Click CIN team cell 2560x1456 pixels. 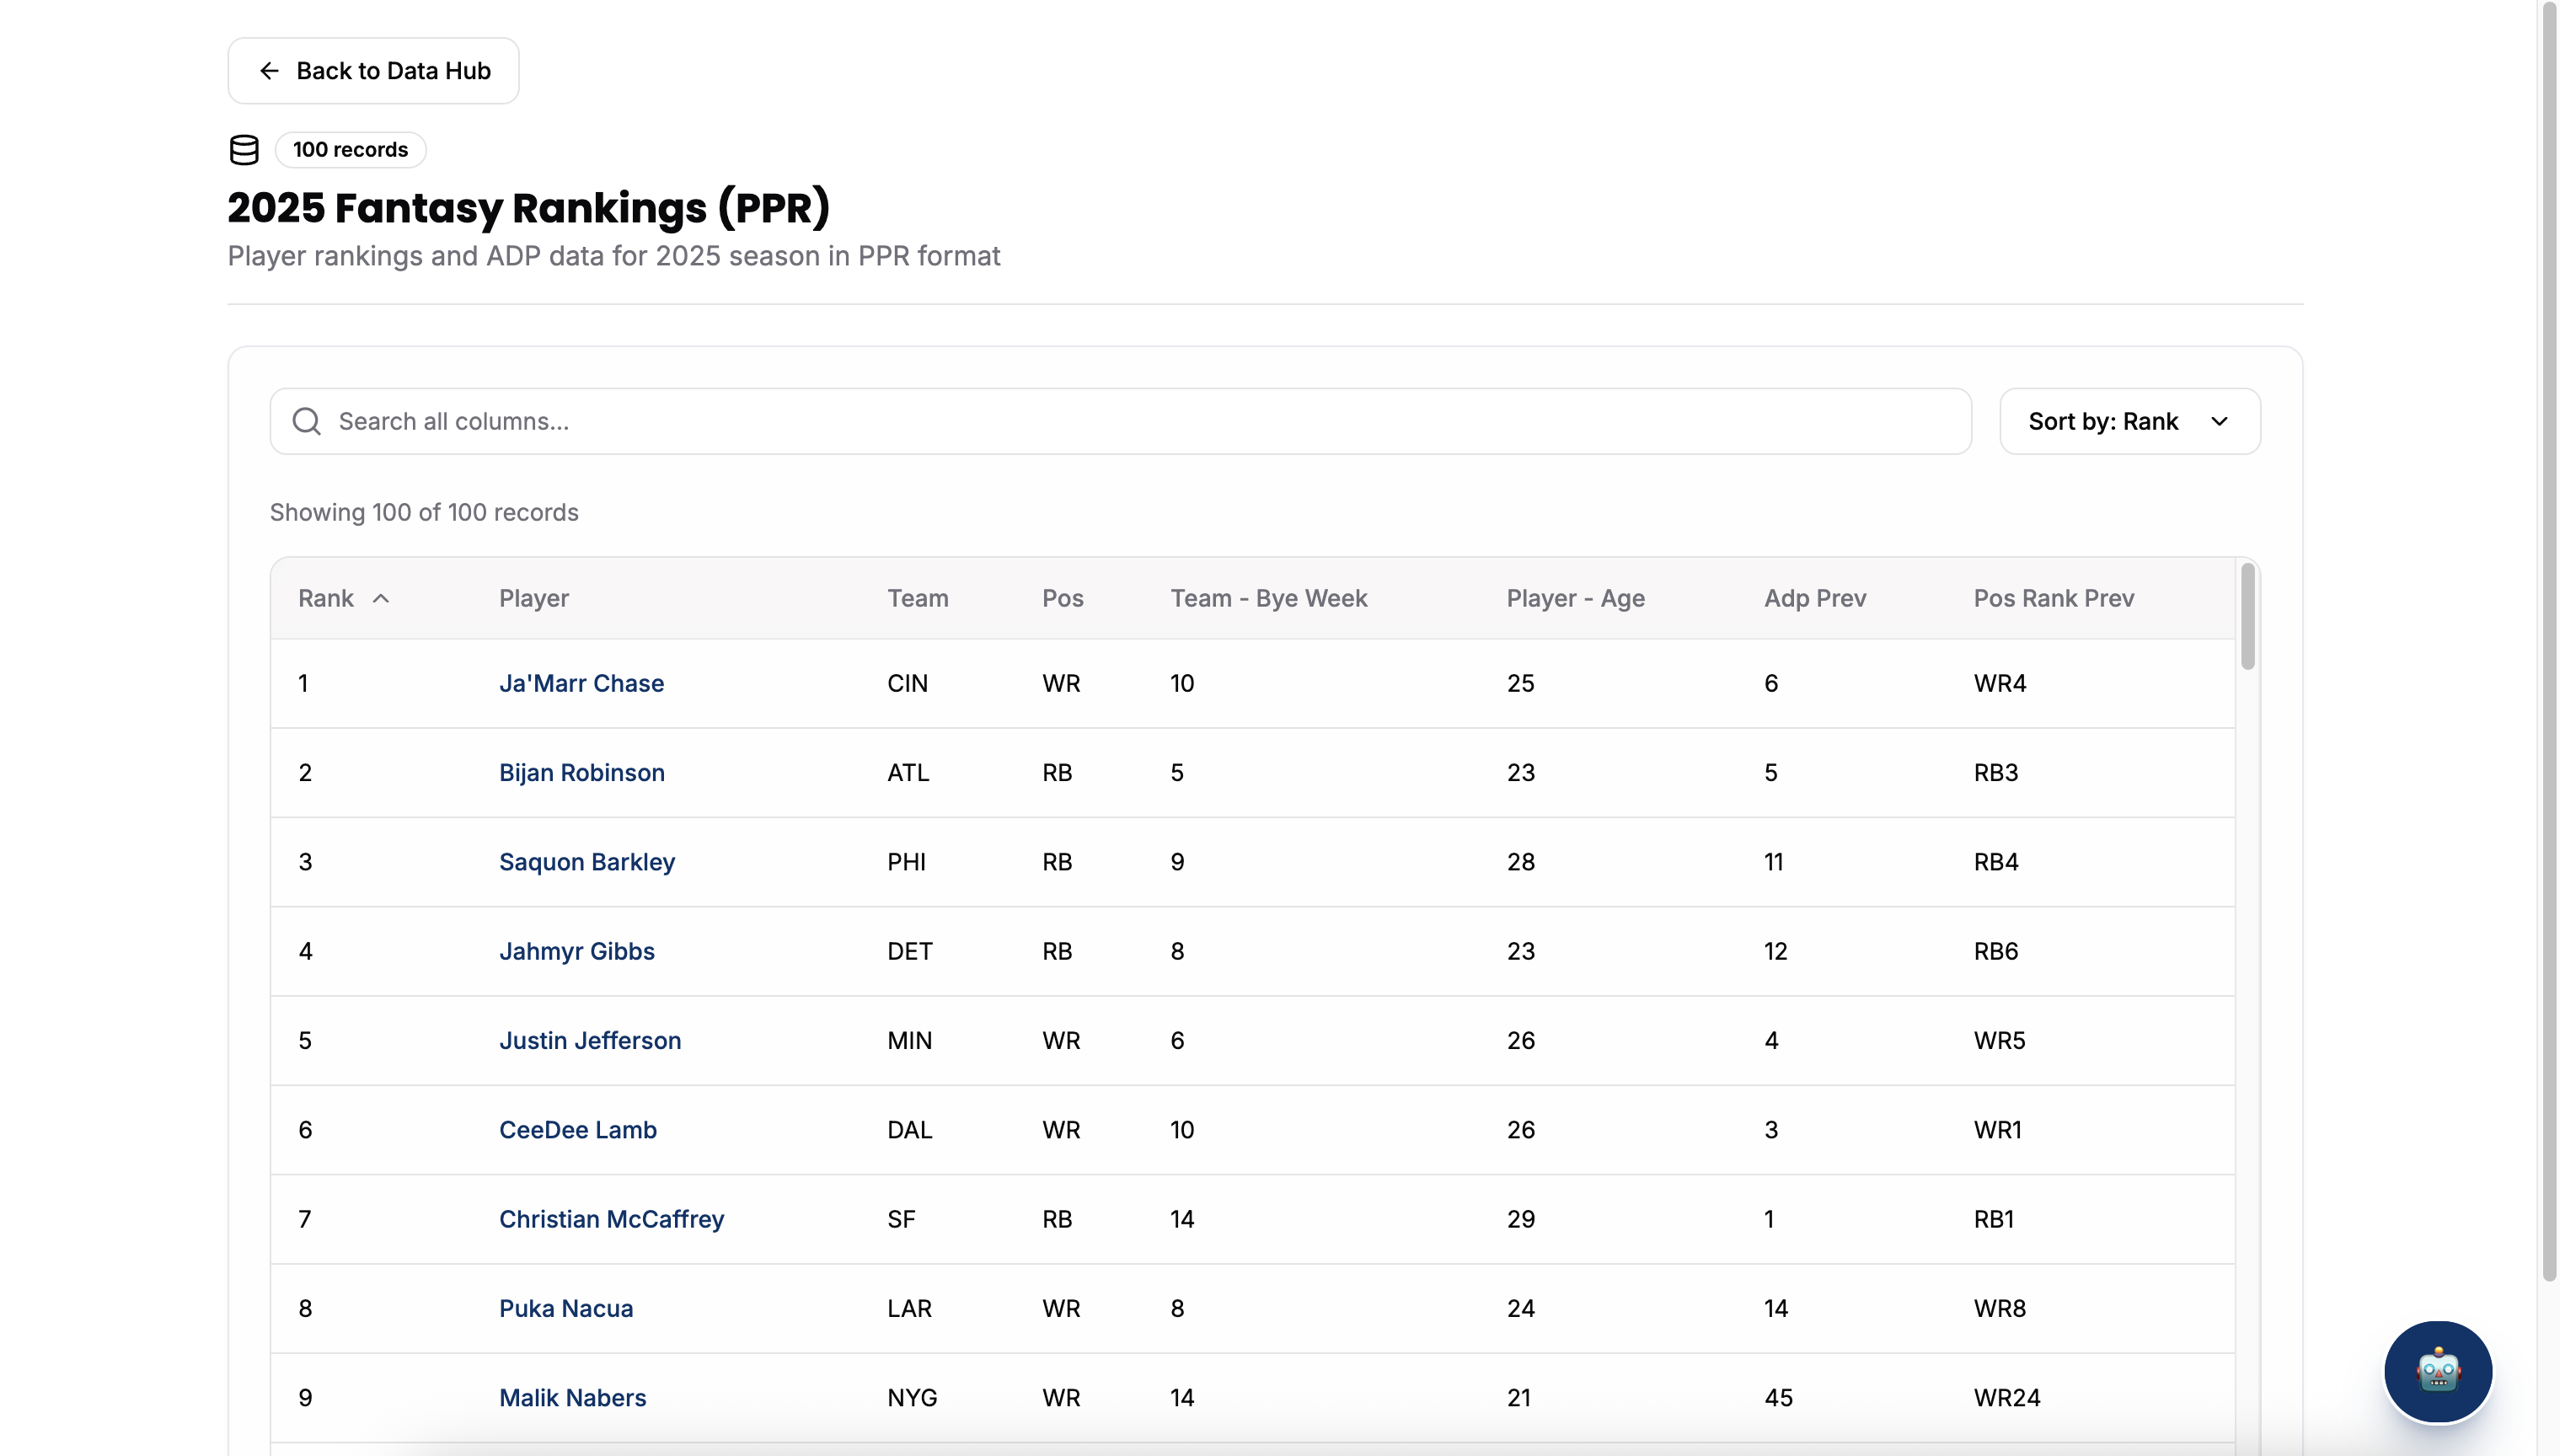[908, 683]
